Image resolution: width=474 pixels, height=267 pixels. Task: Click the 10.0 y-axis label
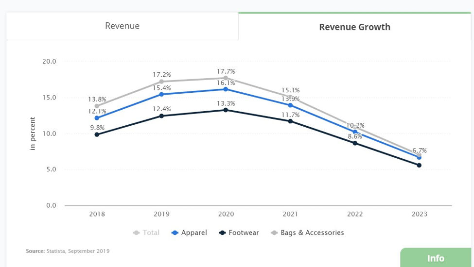click(49, 133)
